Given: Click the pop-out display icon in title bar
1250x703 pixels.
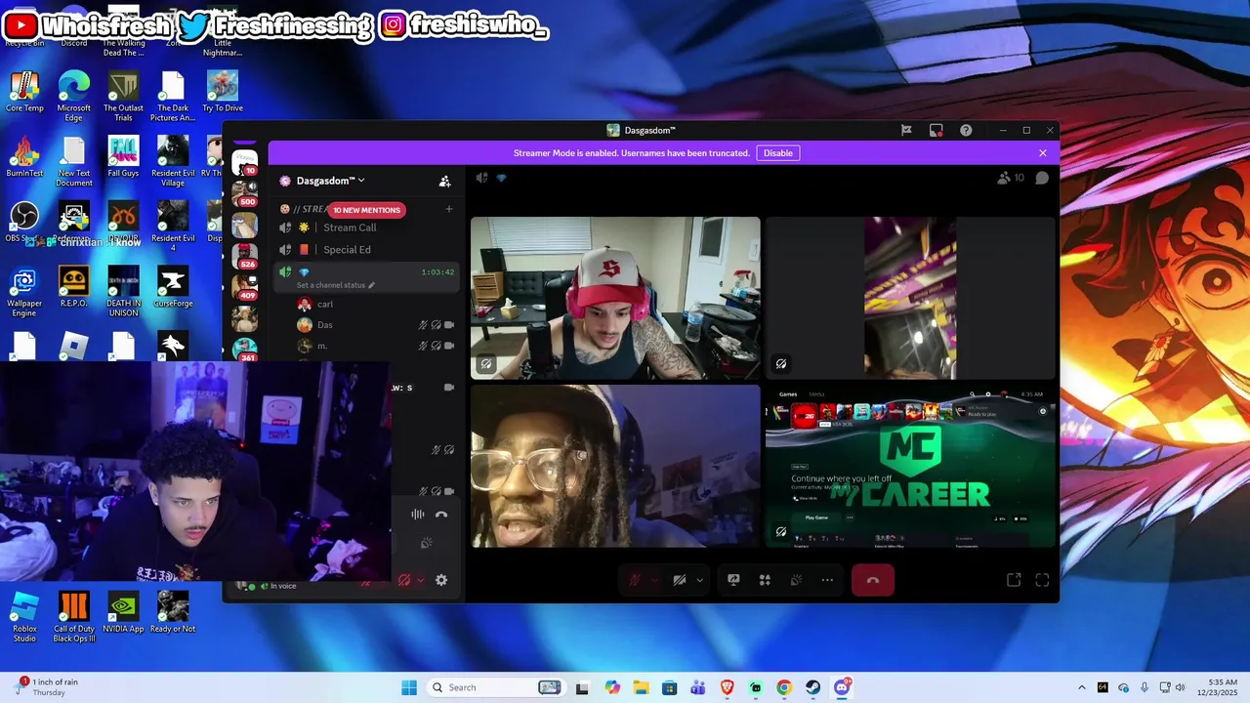Looking at the screenshot, I should pyautogui.click(x=936, y=130).
